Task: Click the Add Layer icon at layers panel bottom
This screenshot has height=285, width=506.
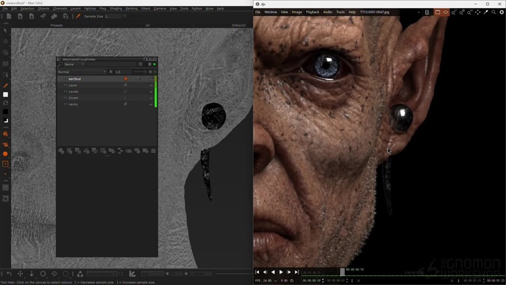Action: [61, 151]
